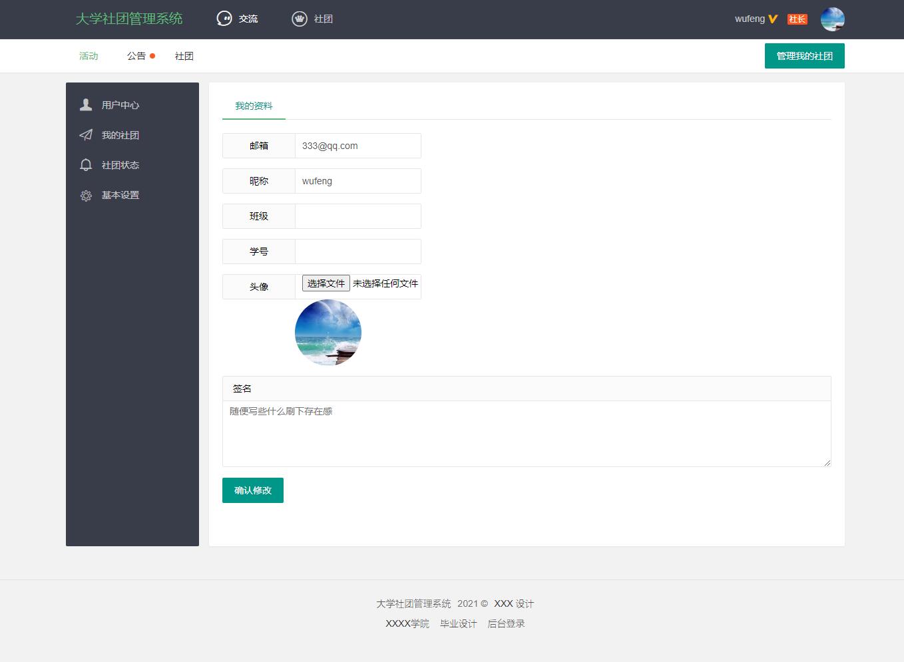The width and height of the screenshot is (904, 662).
Task: Select the 我的资料 tab
Action: coord(254,106)
